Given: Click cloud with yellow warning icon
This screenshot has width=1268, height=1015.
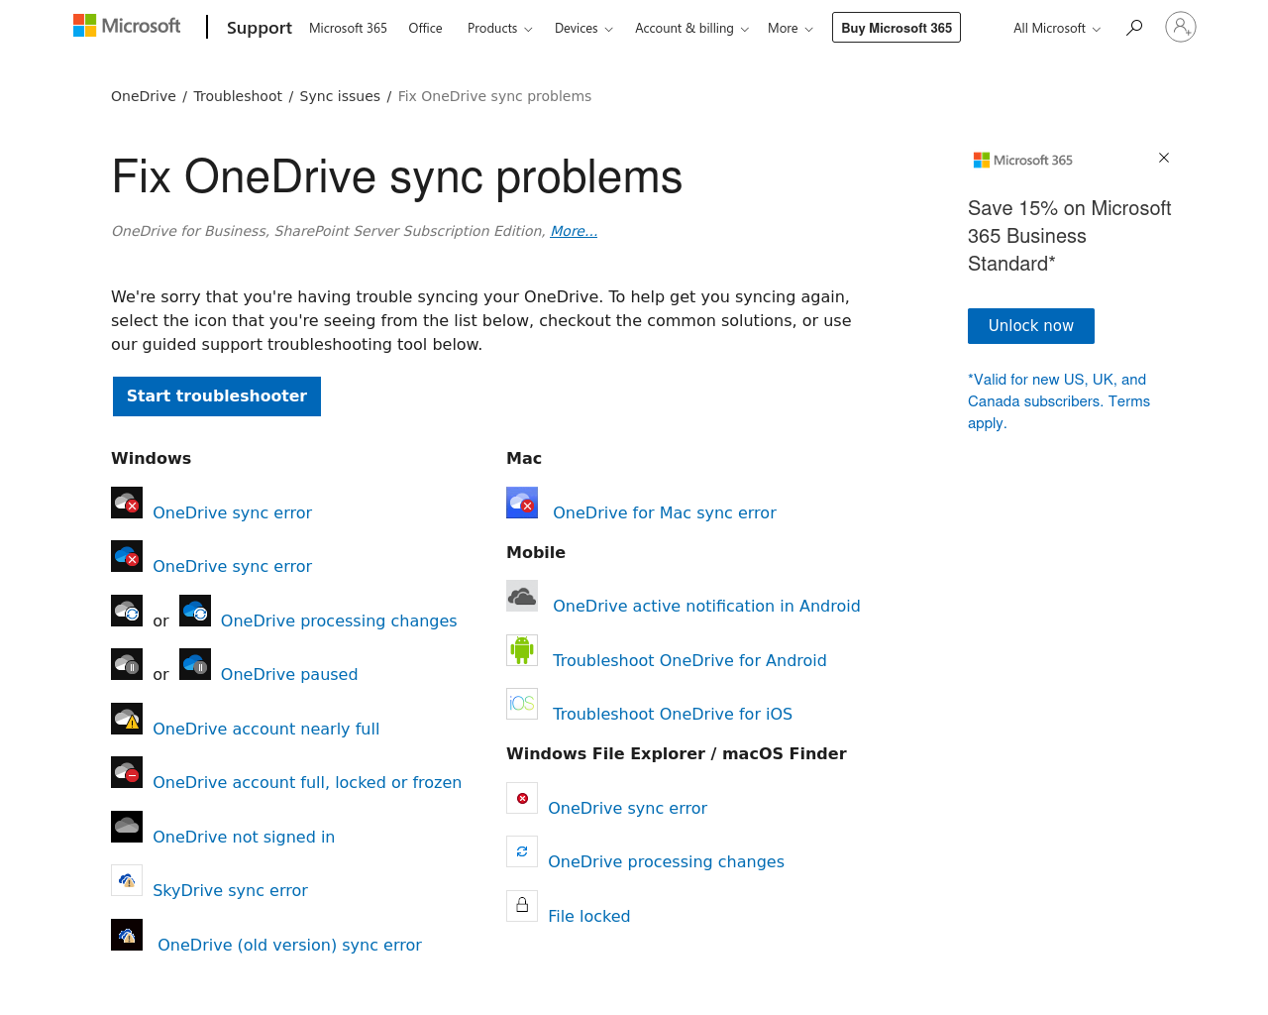Looking at the screenshot, I should (x=127, y=719).
